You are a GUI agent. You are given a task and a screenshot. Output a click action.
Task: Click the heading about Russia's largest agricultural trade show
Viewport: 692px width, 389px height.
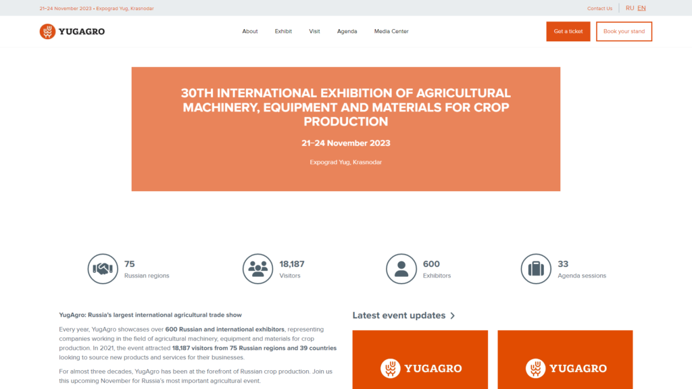[x=151, y=315]
